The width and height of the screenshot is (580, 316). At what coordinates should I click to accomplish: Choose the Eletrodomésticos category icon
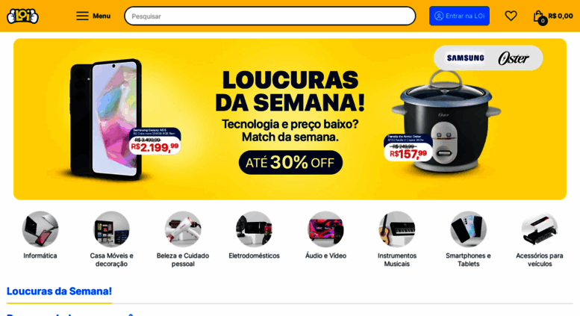(254, 229)
